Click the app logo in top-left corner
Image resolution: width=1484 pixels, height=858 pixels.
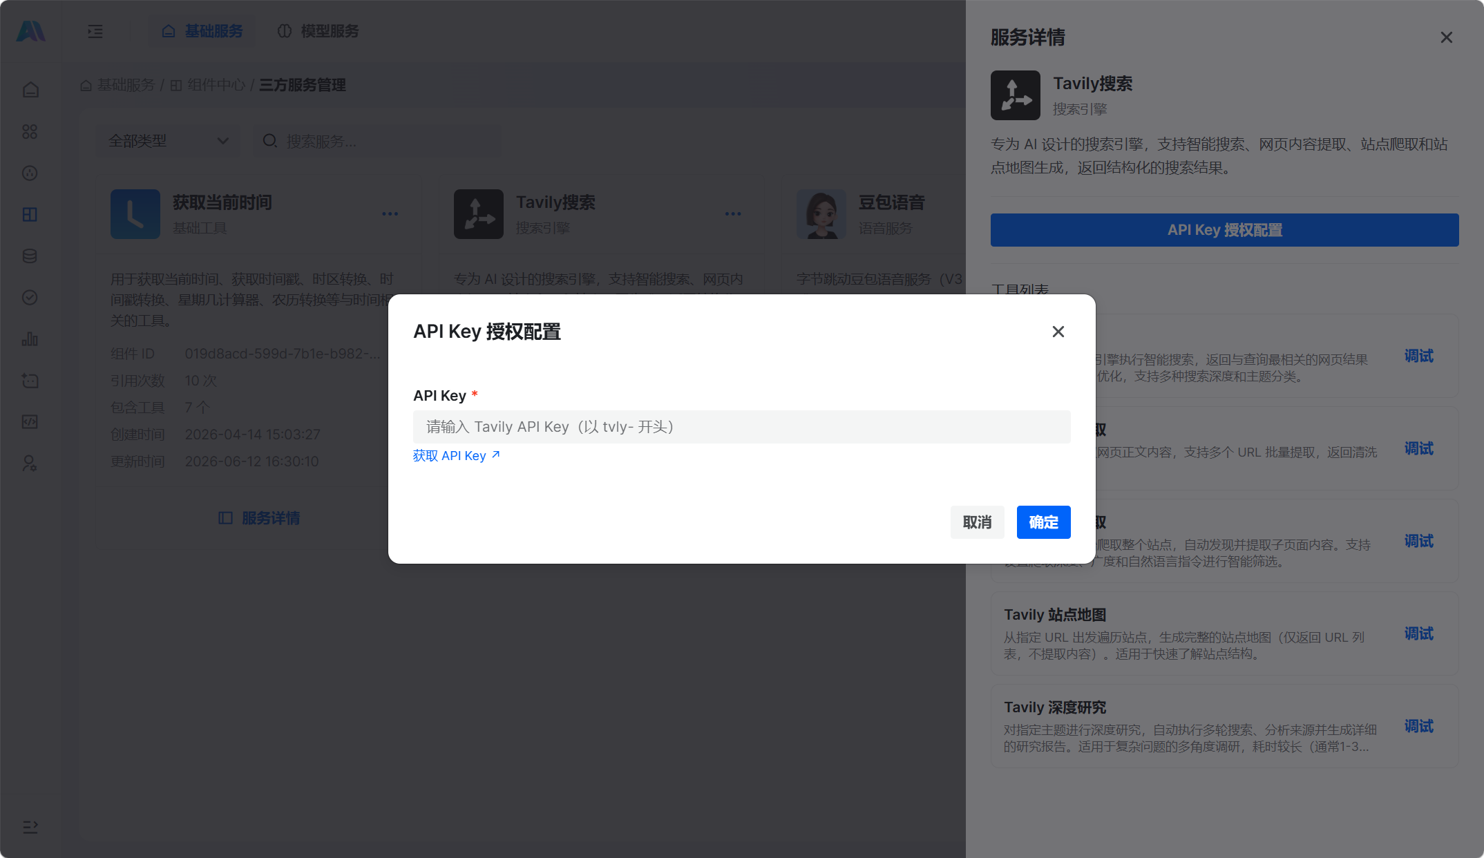point(30,31)
